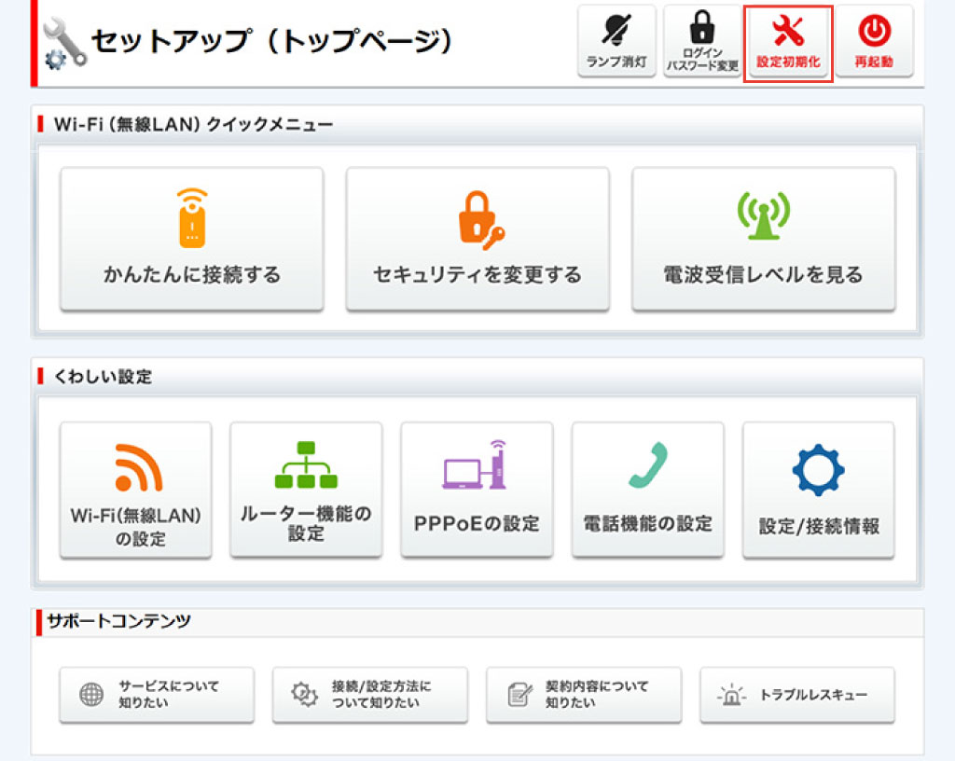955x761 pixels.
Task: Click the セットアップ（トップページ） page title
Action: tap(272, 41)
